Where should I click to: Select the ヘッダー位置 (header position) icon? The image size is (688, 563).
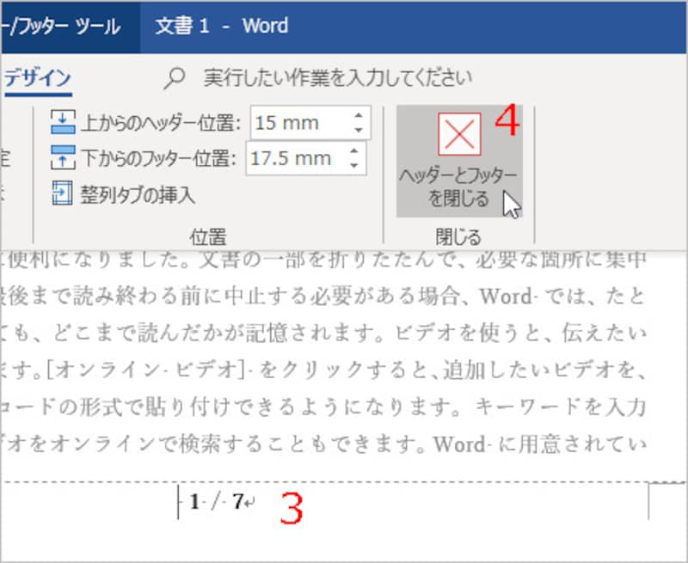point(59,123)
